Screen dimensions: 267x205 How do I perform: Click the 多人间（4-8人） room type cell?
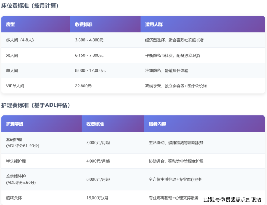tap(20, 40)
